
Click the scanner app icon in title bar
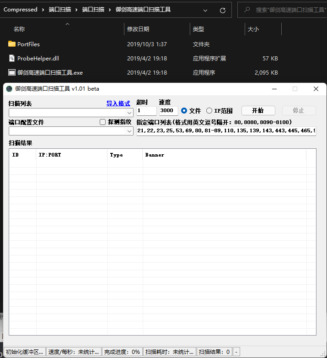pos(9,89)
